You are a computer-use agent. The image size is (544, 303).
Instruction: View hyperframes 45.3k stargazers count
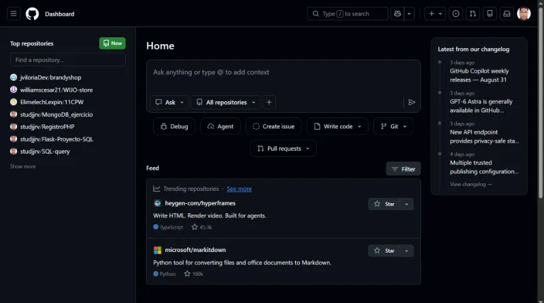(x=201, y=227)
